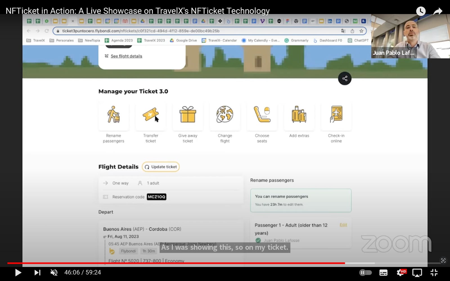Cast video using the AirPlay icon
The image size is (450, 281).
coord(417,273)
